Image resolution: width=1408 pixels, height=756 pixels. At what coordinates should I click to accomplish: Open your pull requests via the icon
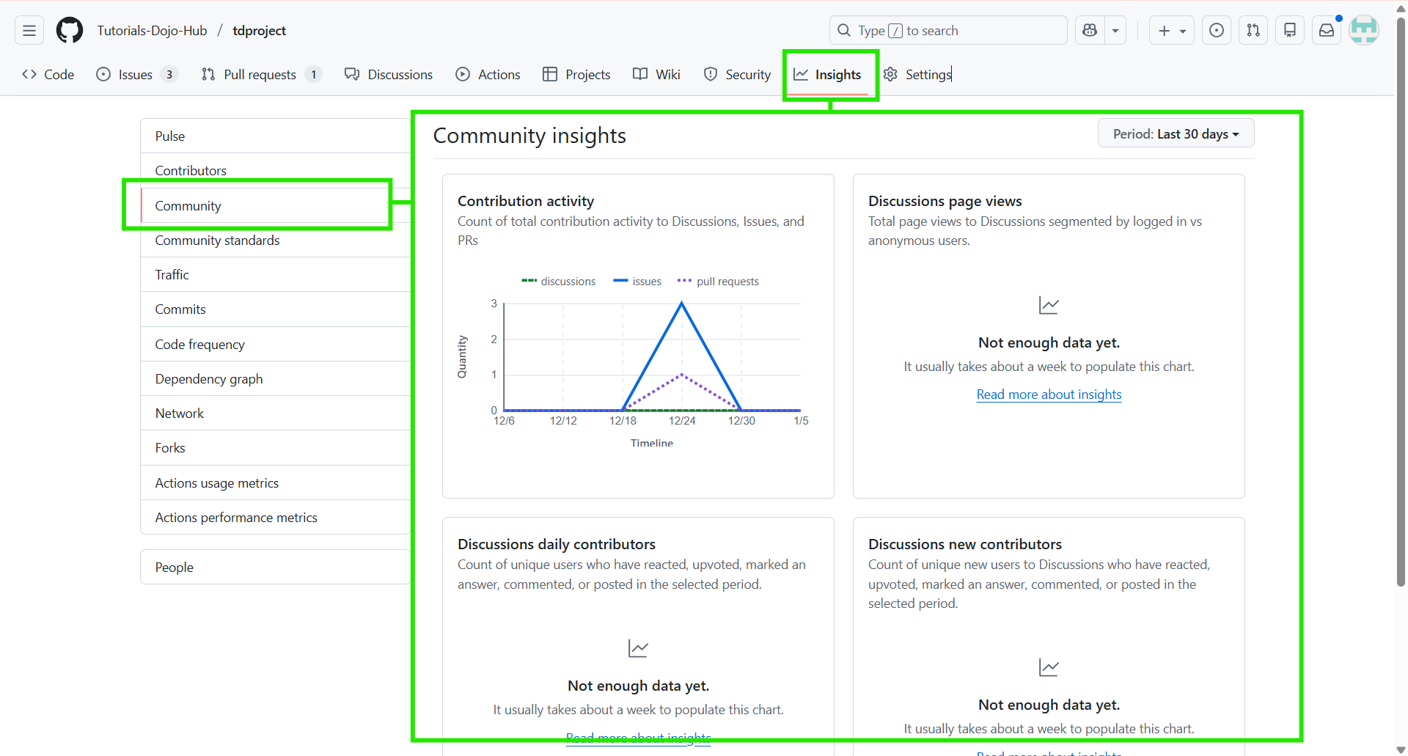(x=1253, y=30)
